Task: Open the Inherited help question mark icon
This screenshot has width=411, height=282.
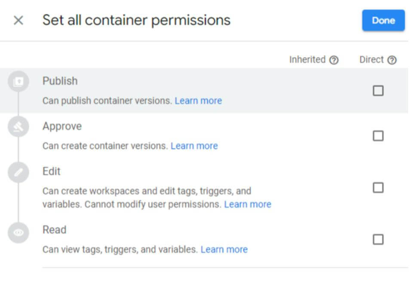Action: 334,60
